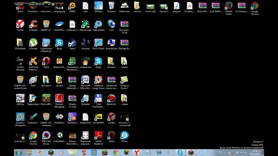The width and height of the screenshot is (278, 156).
Task: Select the clip.wmv video file
Action: tap(163, 8)
